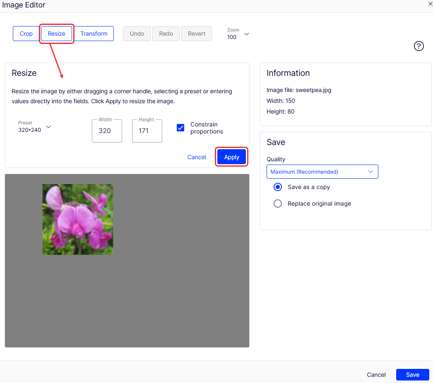Click the 'Image file: sweetpea.jpg' text

point(299,90)
